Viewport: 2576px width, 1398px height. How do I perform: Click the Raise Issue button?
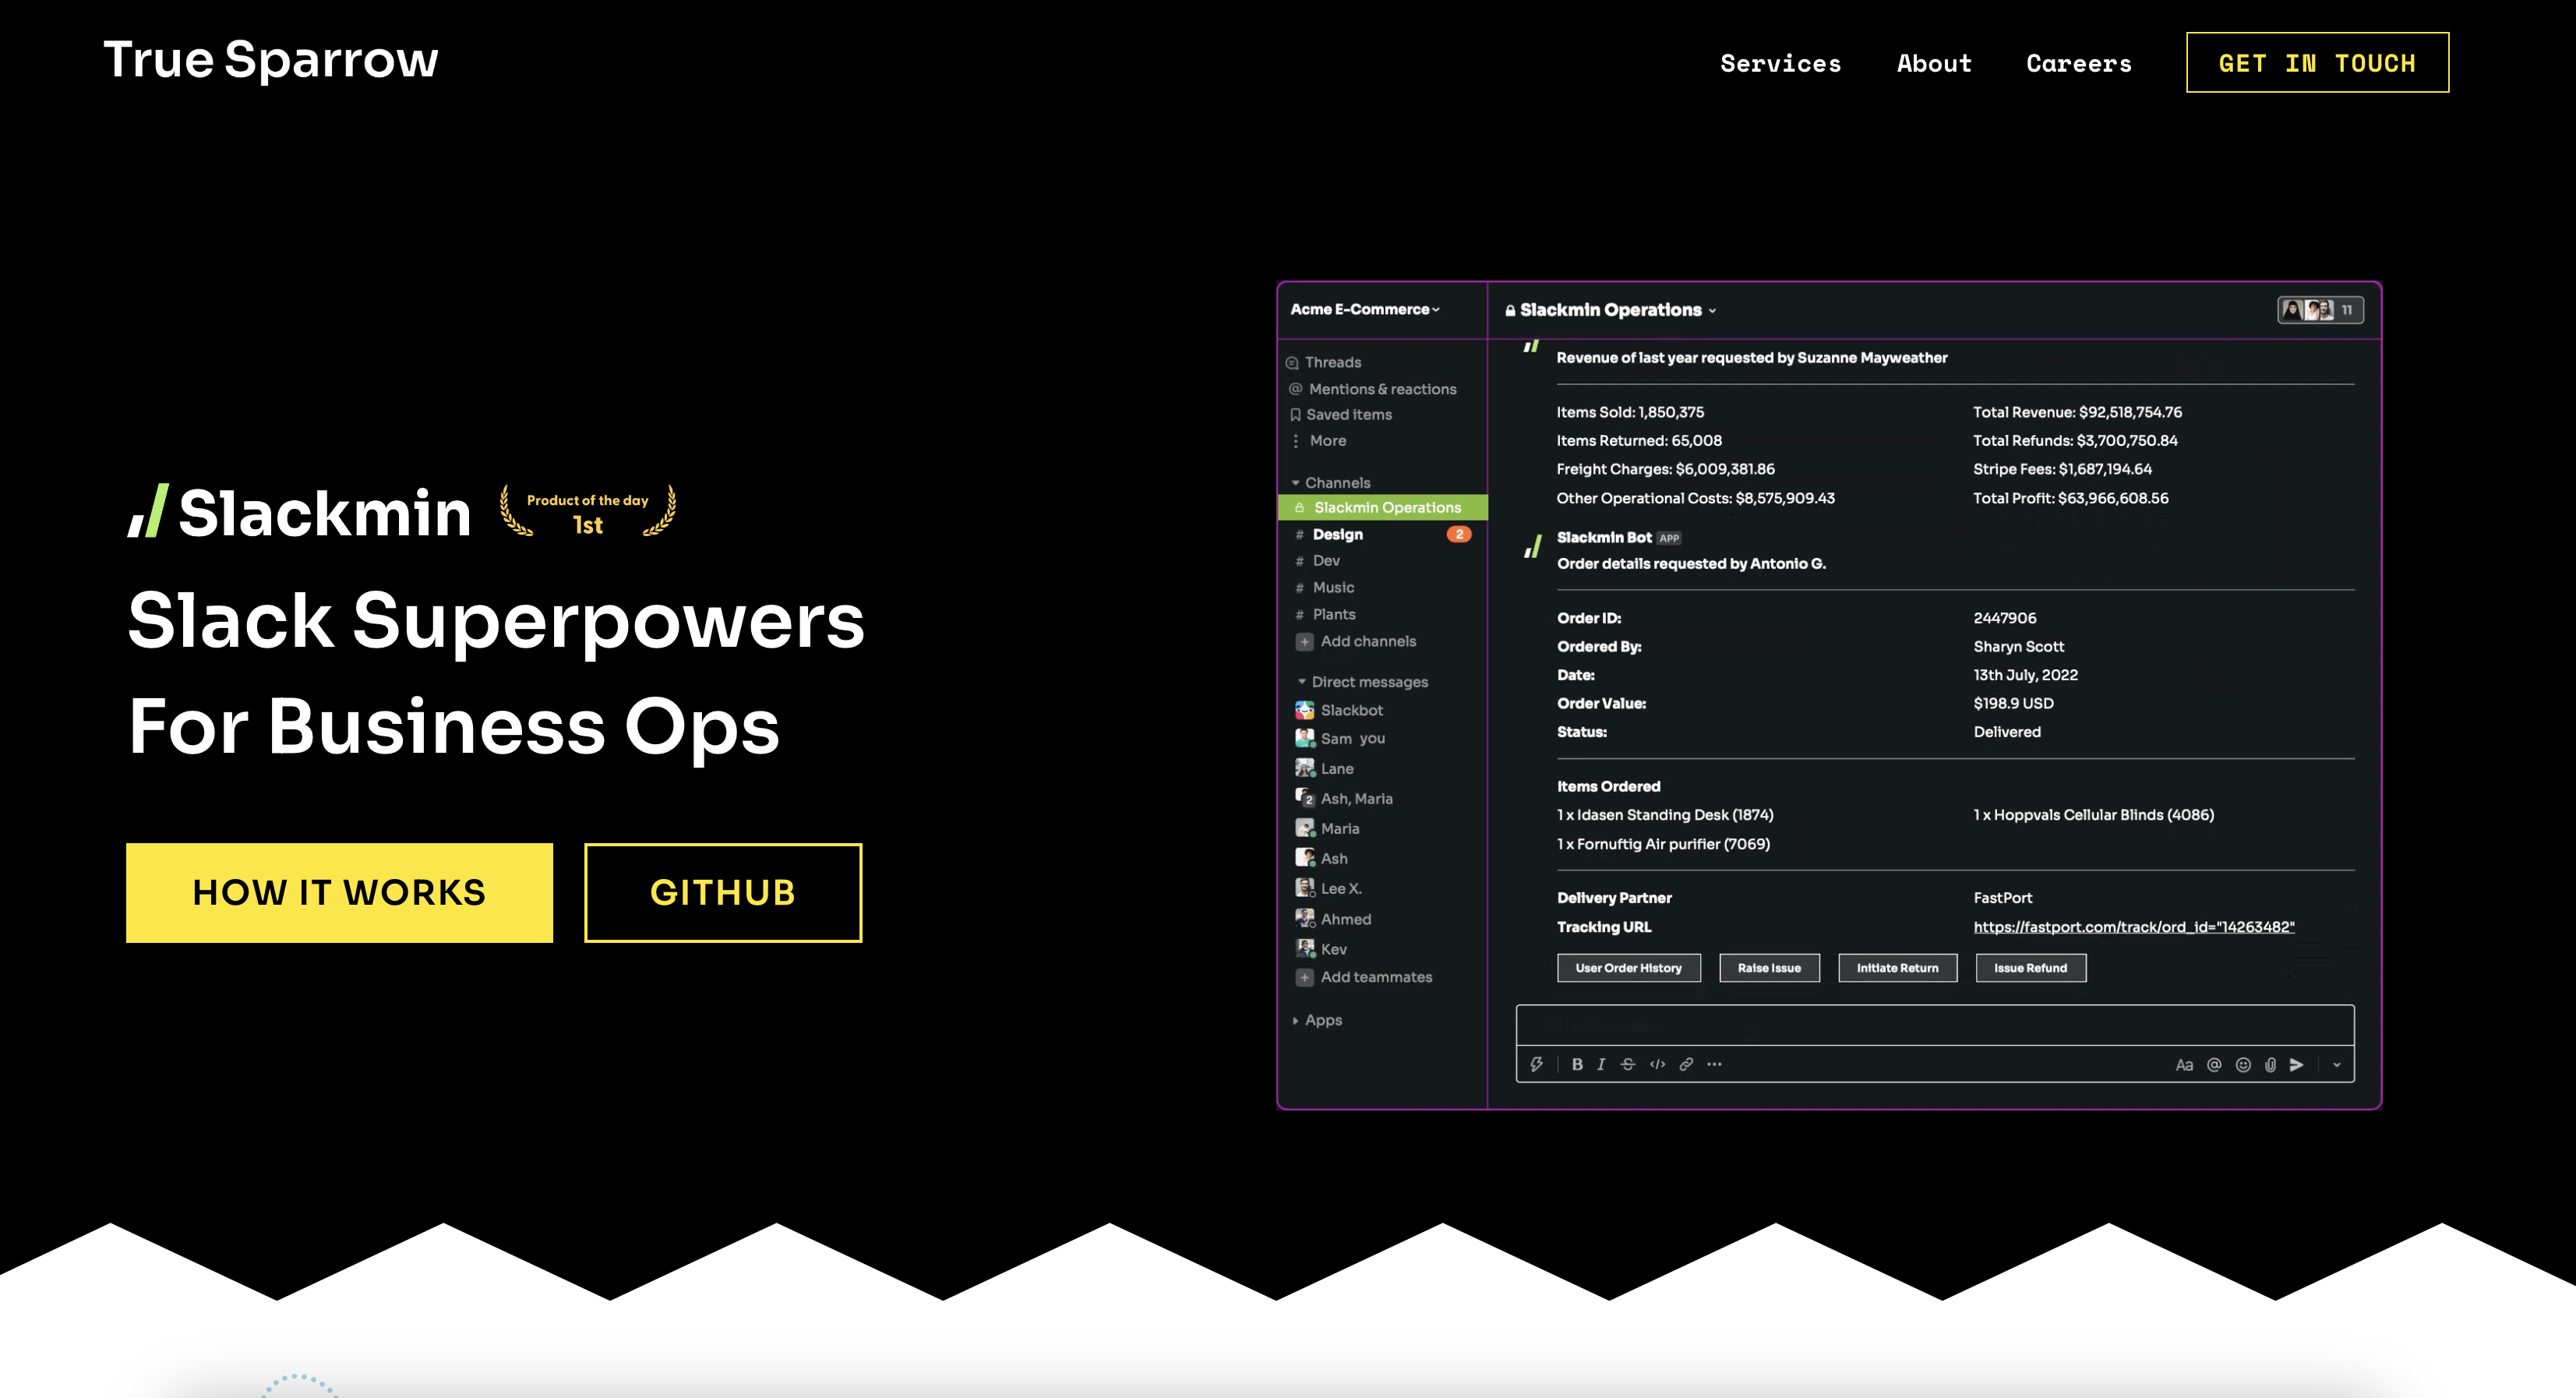pos(1769,968)
